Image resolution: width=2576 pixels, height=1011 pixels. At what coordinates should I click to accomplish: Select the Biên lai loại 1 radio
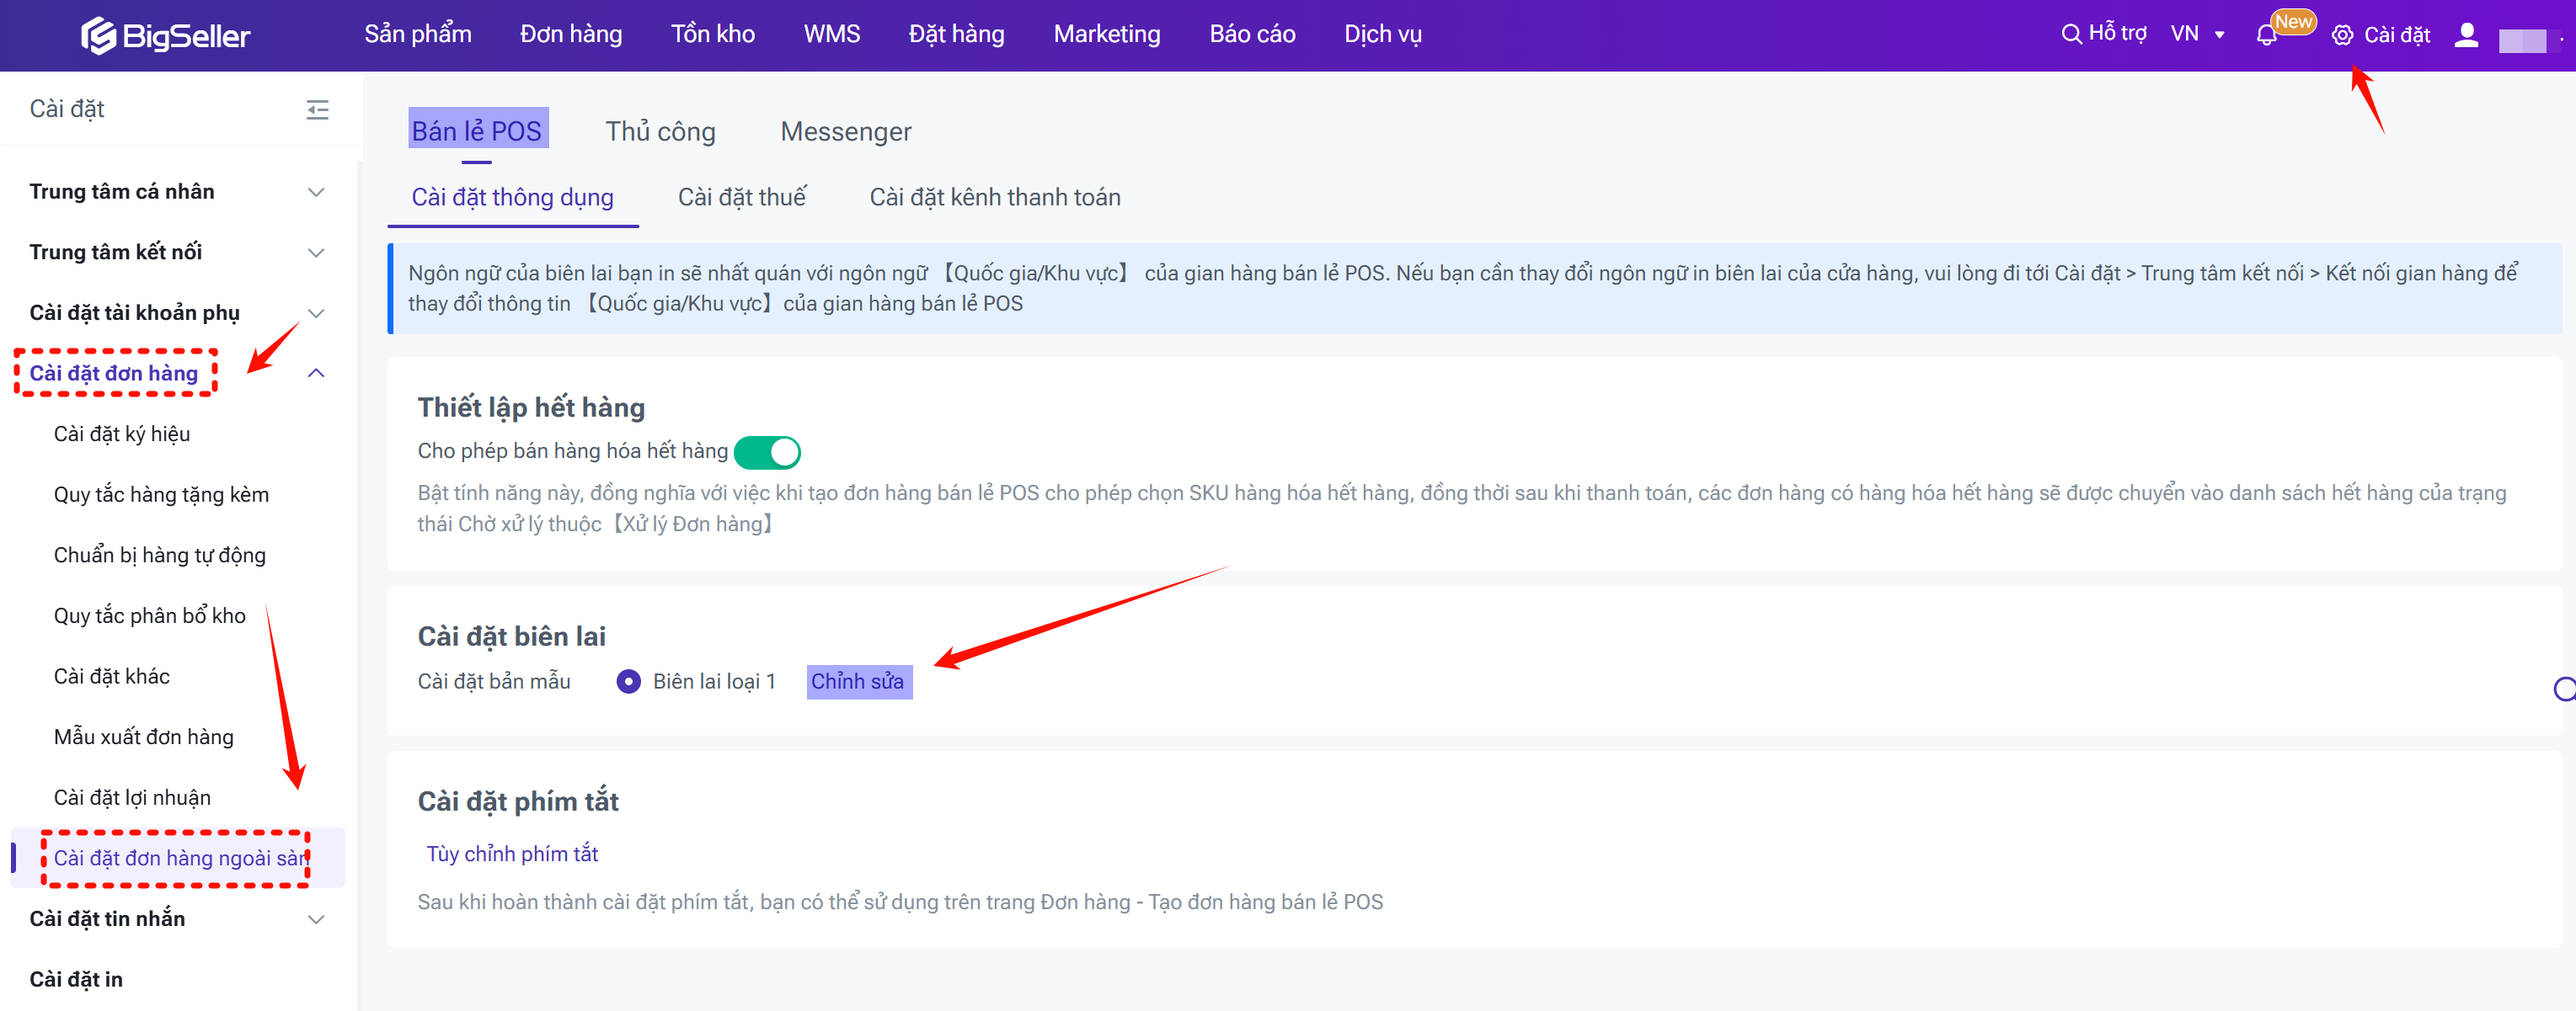pyautogui.click(x=628, y=681)
